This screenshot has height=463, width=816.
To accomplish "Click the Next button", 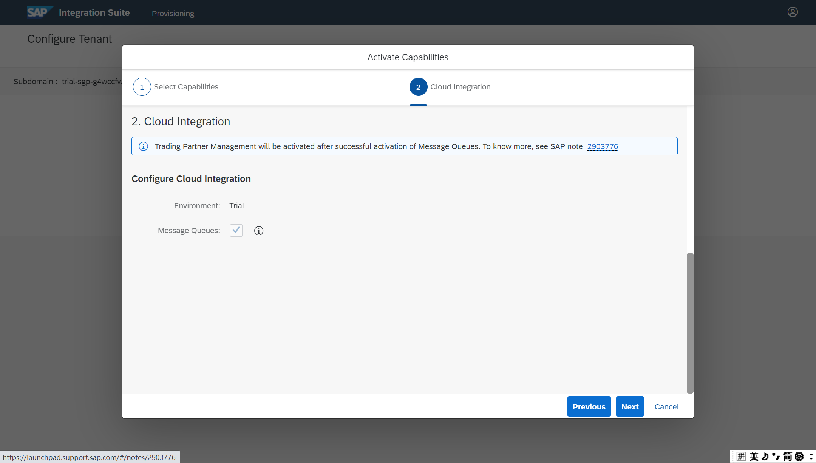I will 630,406.
